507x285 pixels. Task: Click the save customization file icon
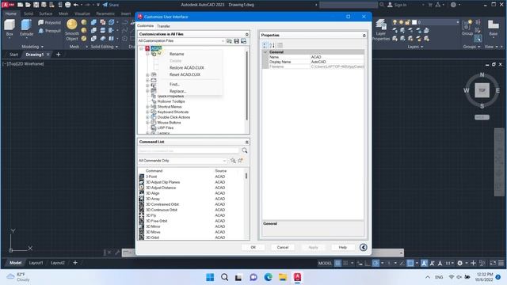(x=236, y=41)
